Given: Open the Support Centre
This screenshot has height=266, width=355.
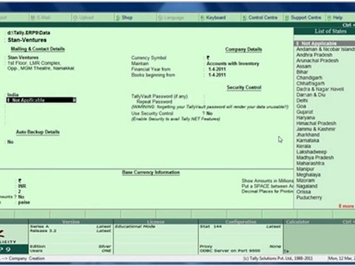Looking at the screenshot, I should (x=303, y=18).
